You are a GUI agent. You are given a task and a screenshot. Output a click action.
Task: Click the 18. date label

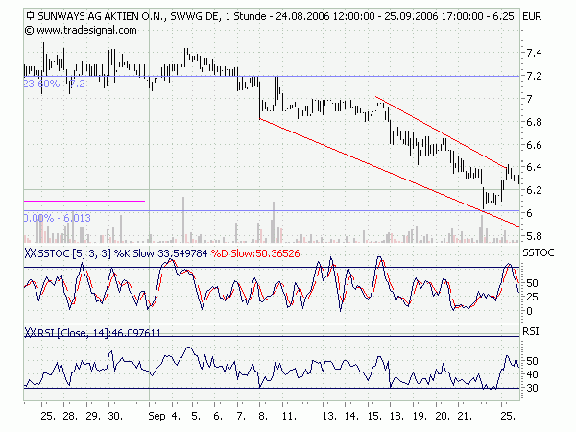pos(397,416)
